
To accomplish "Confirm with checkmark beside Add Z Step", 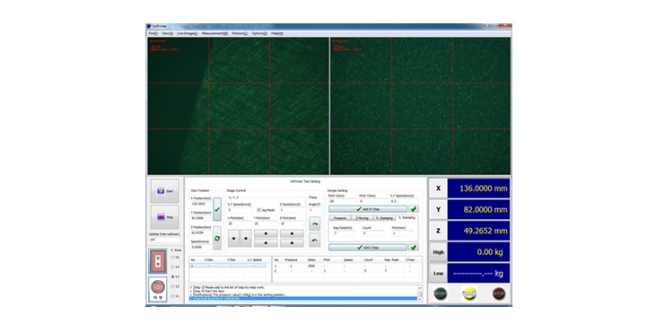I will [x=414, y=247].
